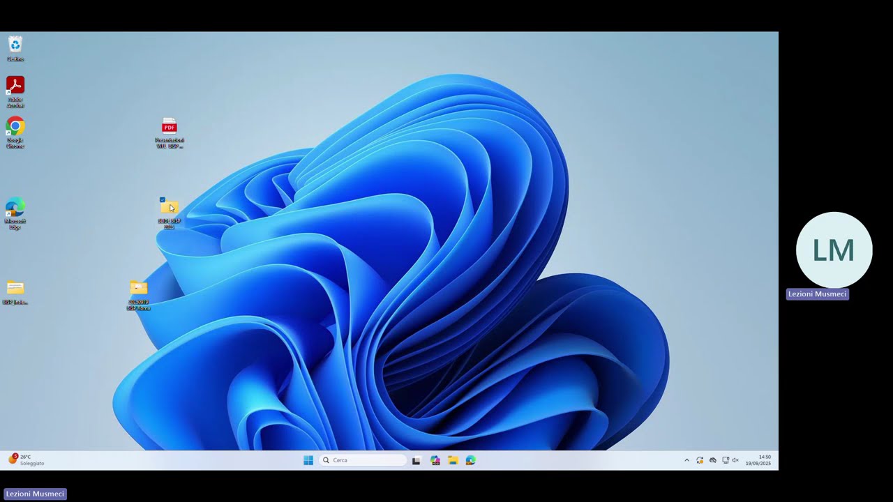893x502 pixels.
Task: Open File Explorer from the taskbar
Action: click(453, 460)
